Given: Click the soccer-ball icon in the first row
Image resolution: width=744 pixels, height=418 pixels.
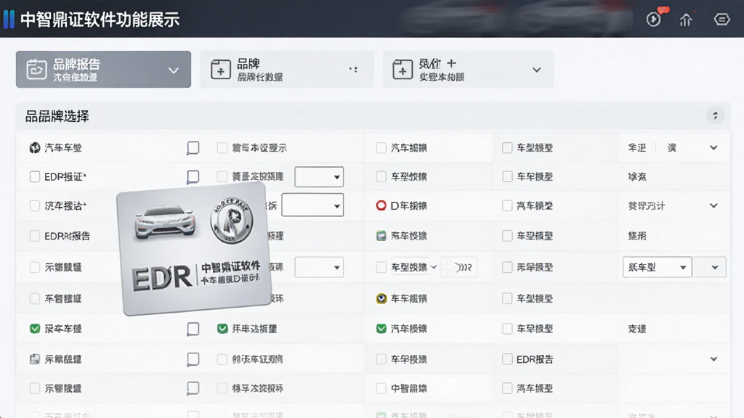Looking at the screenshot, I should point(35,148).
